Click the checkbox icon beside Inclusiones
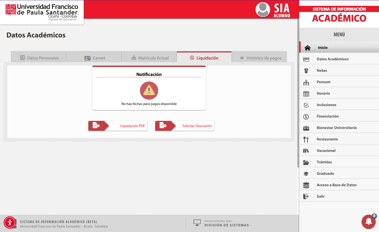The width and height of the screenshot is (379, 232). coord(306,105)
